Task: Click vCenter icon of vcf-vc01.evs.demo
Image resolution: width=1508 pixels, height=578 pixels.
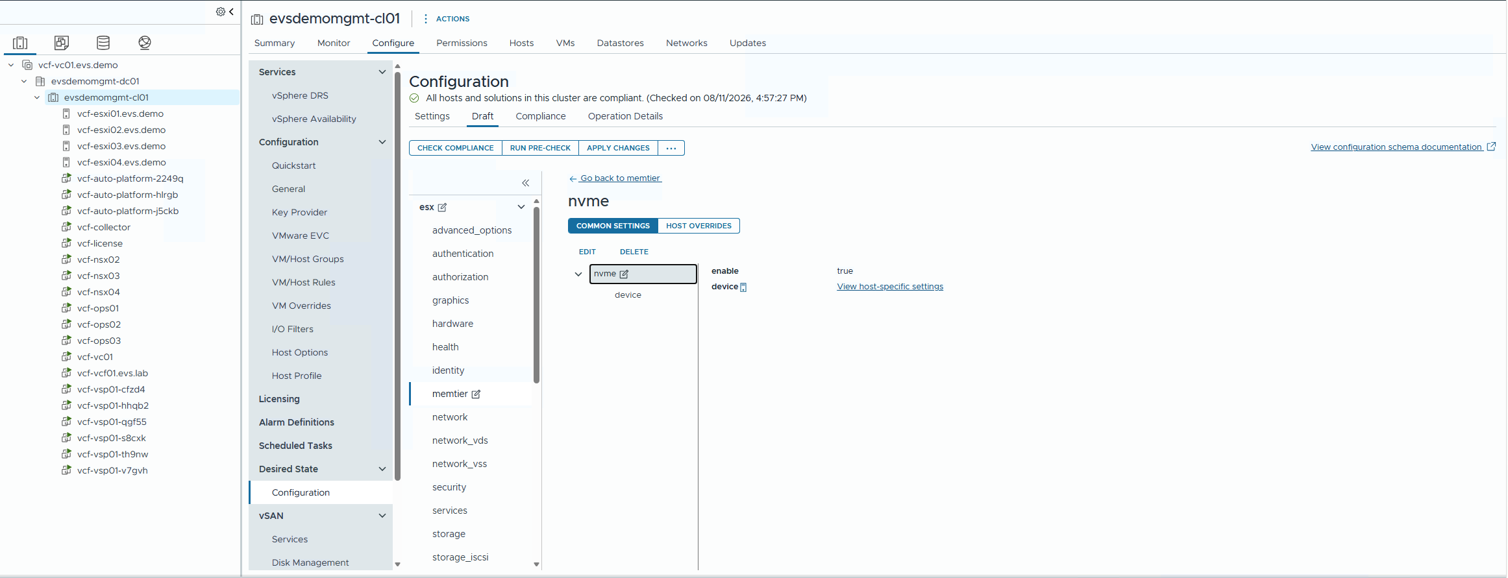Action: (x=27, y=65)
